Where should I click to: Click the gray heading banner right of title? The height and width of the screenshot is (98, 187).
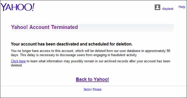pyautogui.click(x=126, y=27)
